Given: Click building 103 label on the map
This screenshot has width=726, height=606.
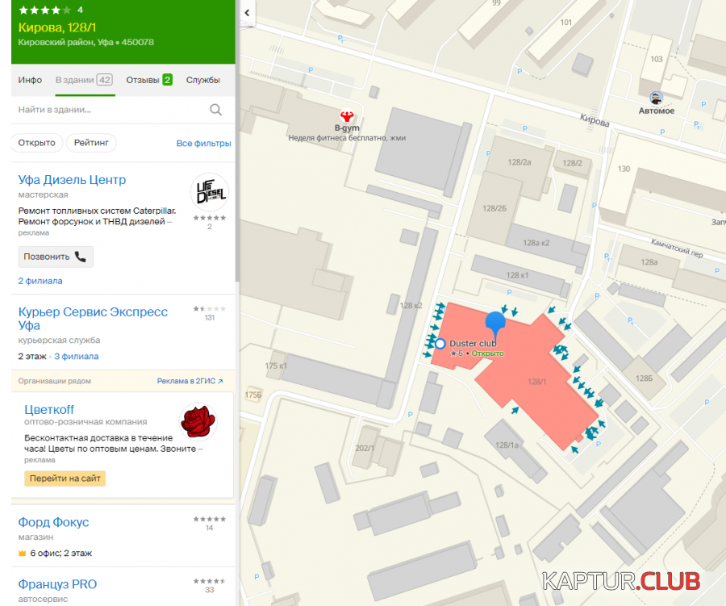Looking at the screenshot, I should pos(656,59).
